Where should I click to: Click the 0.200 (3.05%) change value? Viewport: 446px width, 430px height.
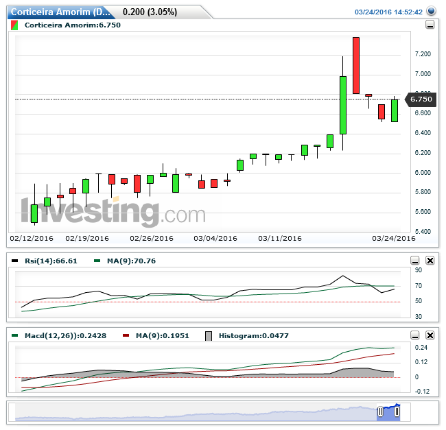(x=150, y=12)
